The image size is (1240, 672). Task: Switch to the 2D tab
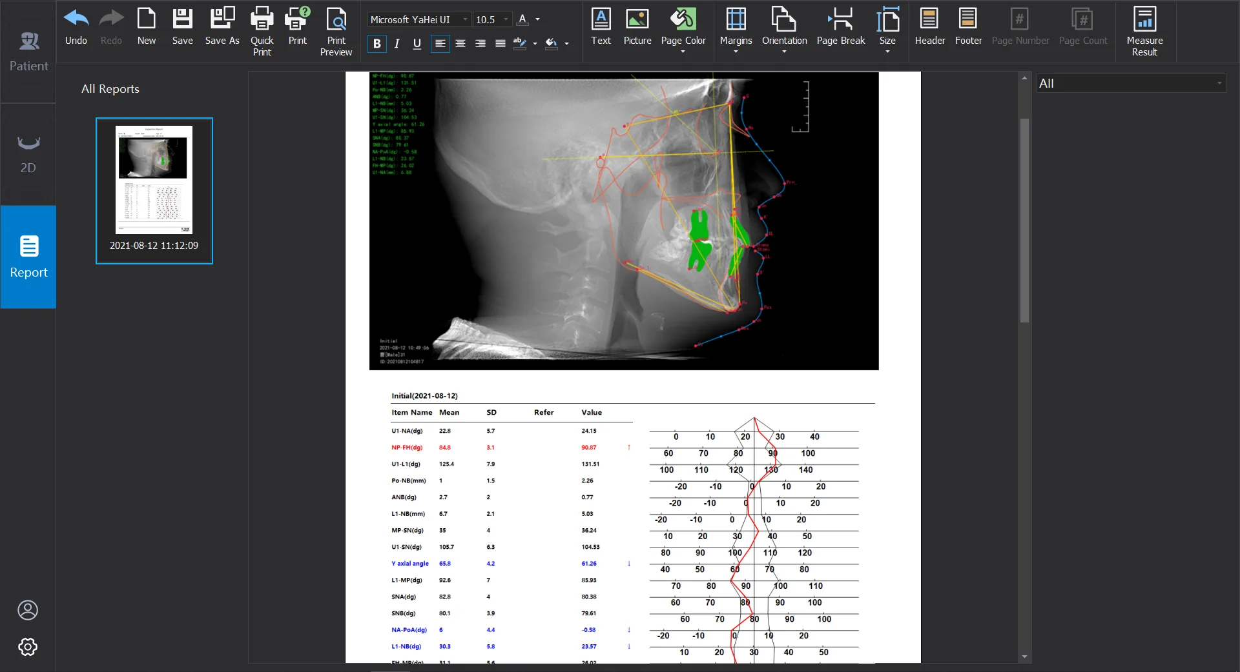[28, 155]
